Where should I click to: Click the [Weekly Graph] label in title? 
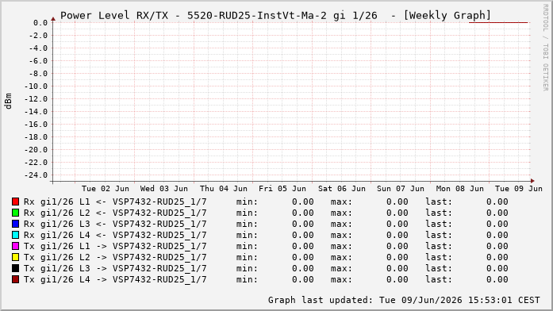[x=447, y=16]
